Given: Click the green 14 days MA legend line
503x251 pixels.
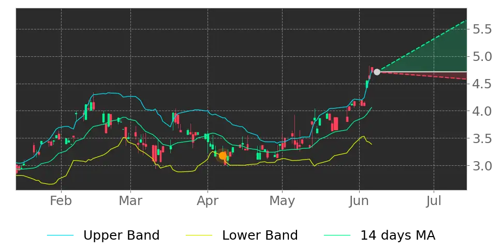Looking at the screenshot, I should pos(337,236).
